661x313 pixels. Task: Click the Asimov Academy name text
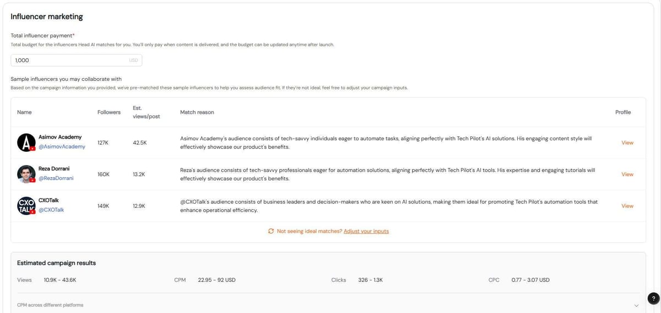tap(60, 136)
